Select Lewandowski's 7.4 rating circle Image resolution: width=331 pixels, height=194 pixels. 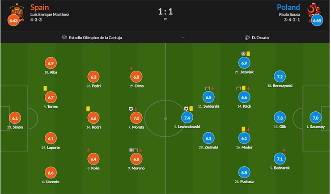187,118
